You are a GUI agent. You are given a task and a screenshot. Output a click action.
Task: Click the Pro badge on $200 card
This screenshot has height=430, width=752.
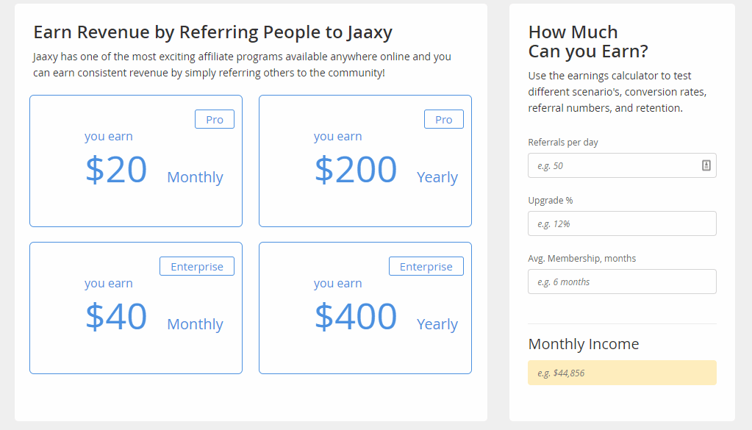point(443,119)
